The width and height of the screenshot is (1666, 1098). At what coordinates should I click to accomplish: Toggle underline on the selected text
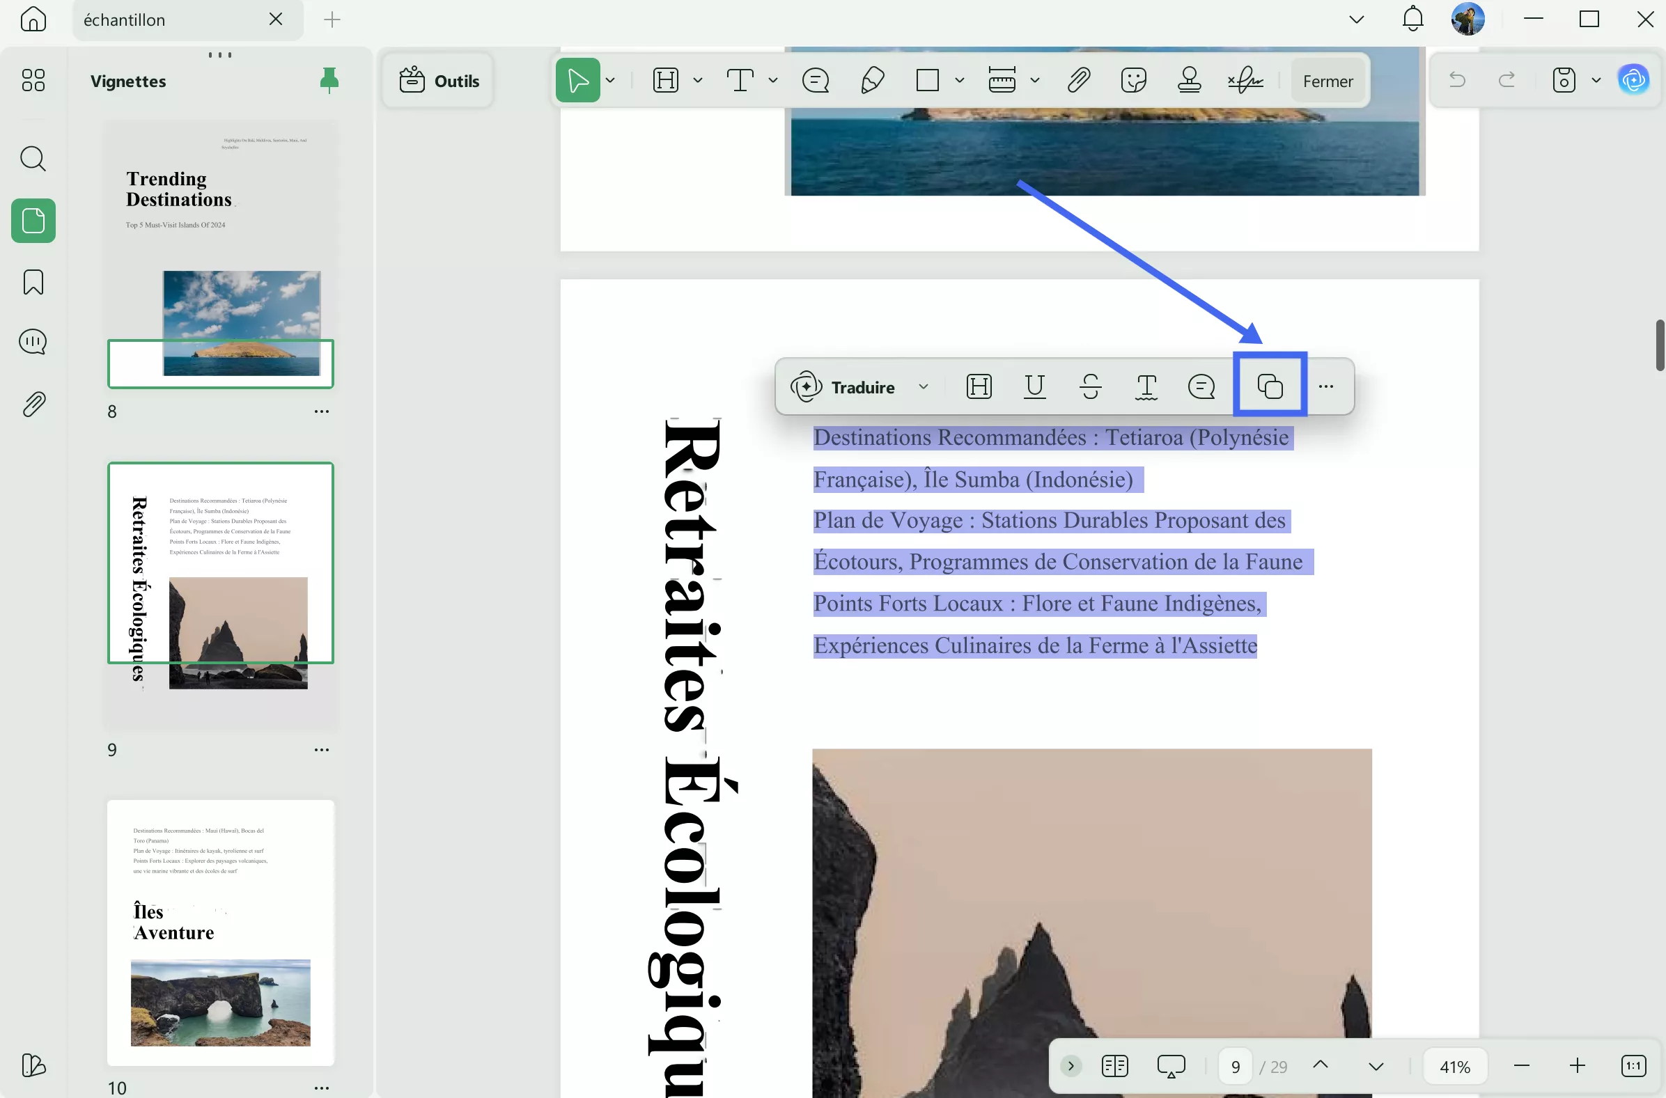[x=1034, y=386]
